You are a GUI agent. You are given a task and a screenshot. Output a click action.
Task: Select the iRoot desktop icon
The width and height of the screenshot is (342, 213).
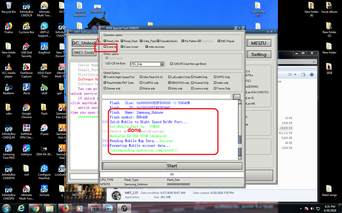tap(26, 89)
